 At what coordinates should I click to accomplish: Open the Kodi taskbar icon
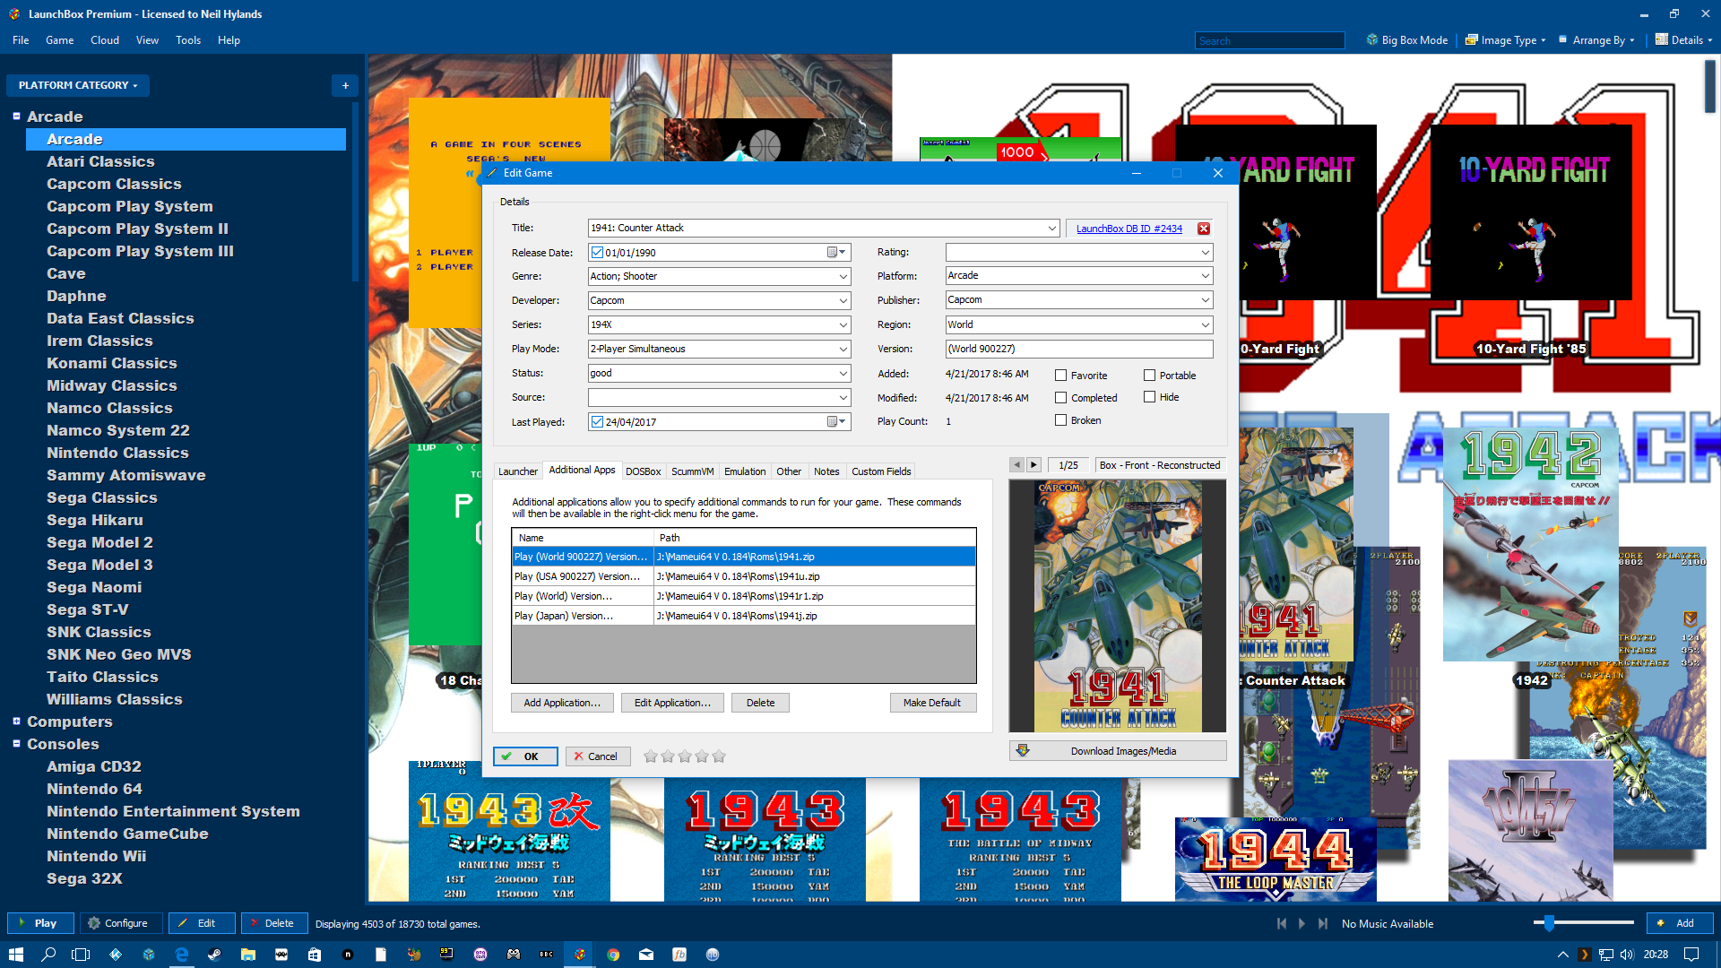click(116, 955)
